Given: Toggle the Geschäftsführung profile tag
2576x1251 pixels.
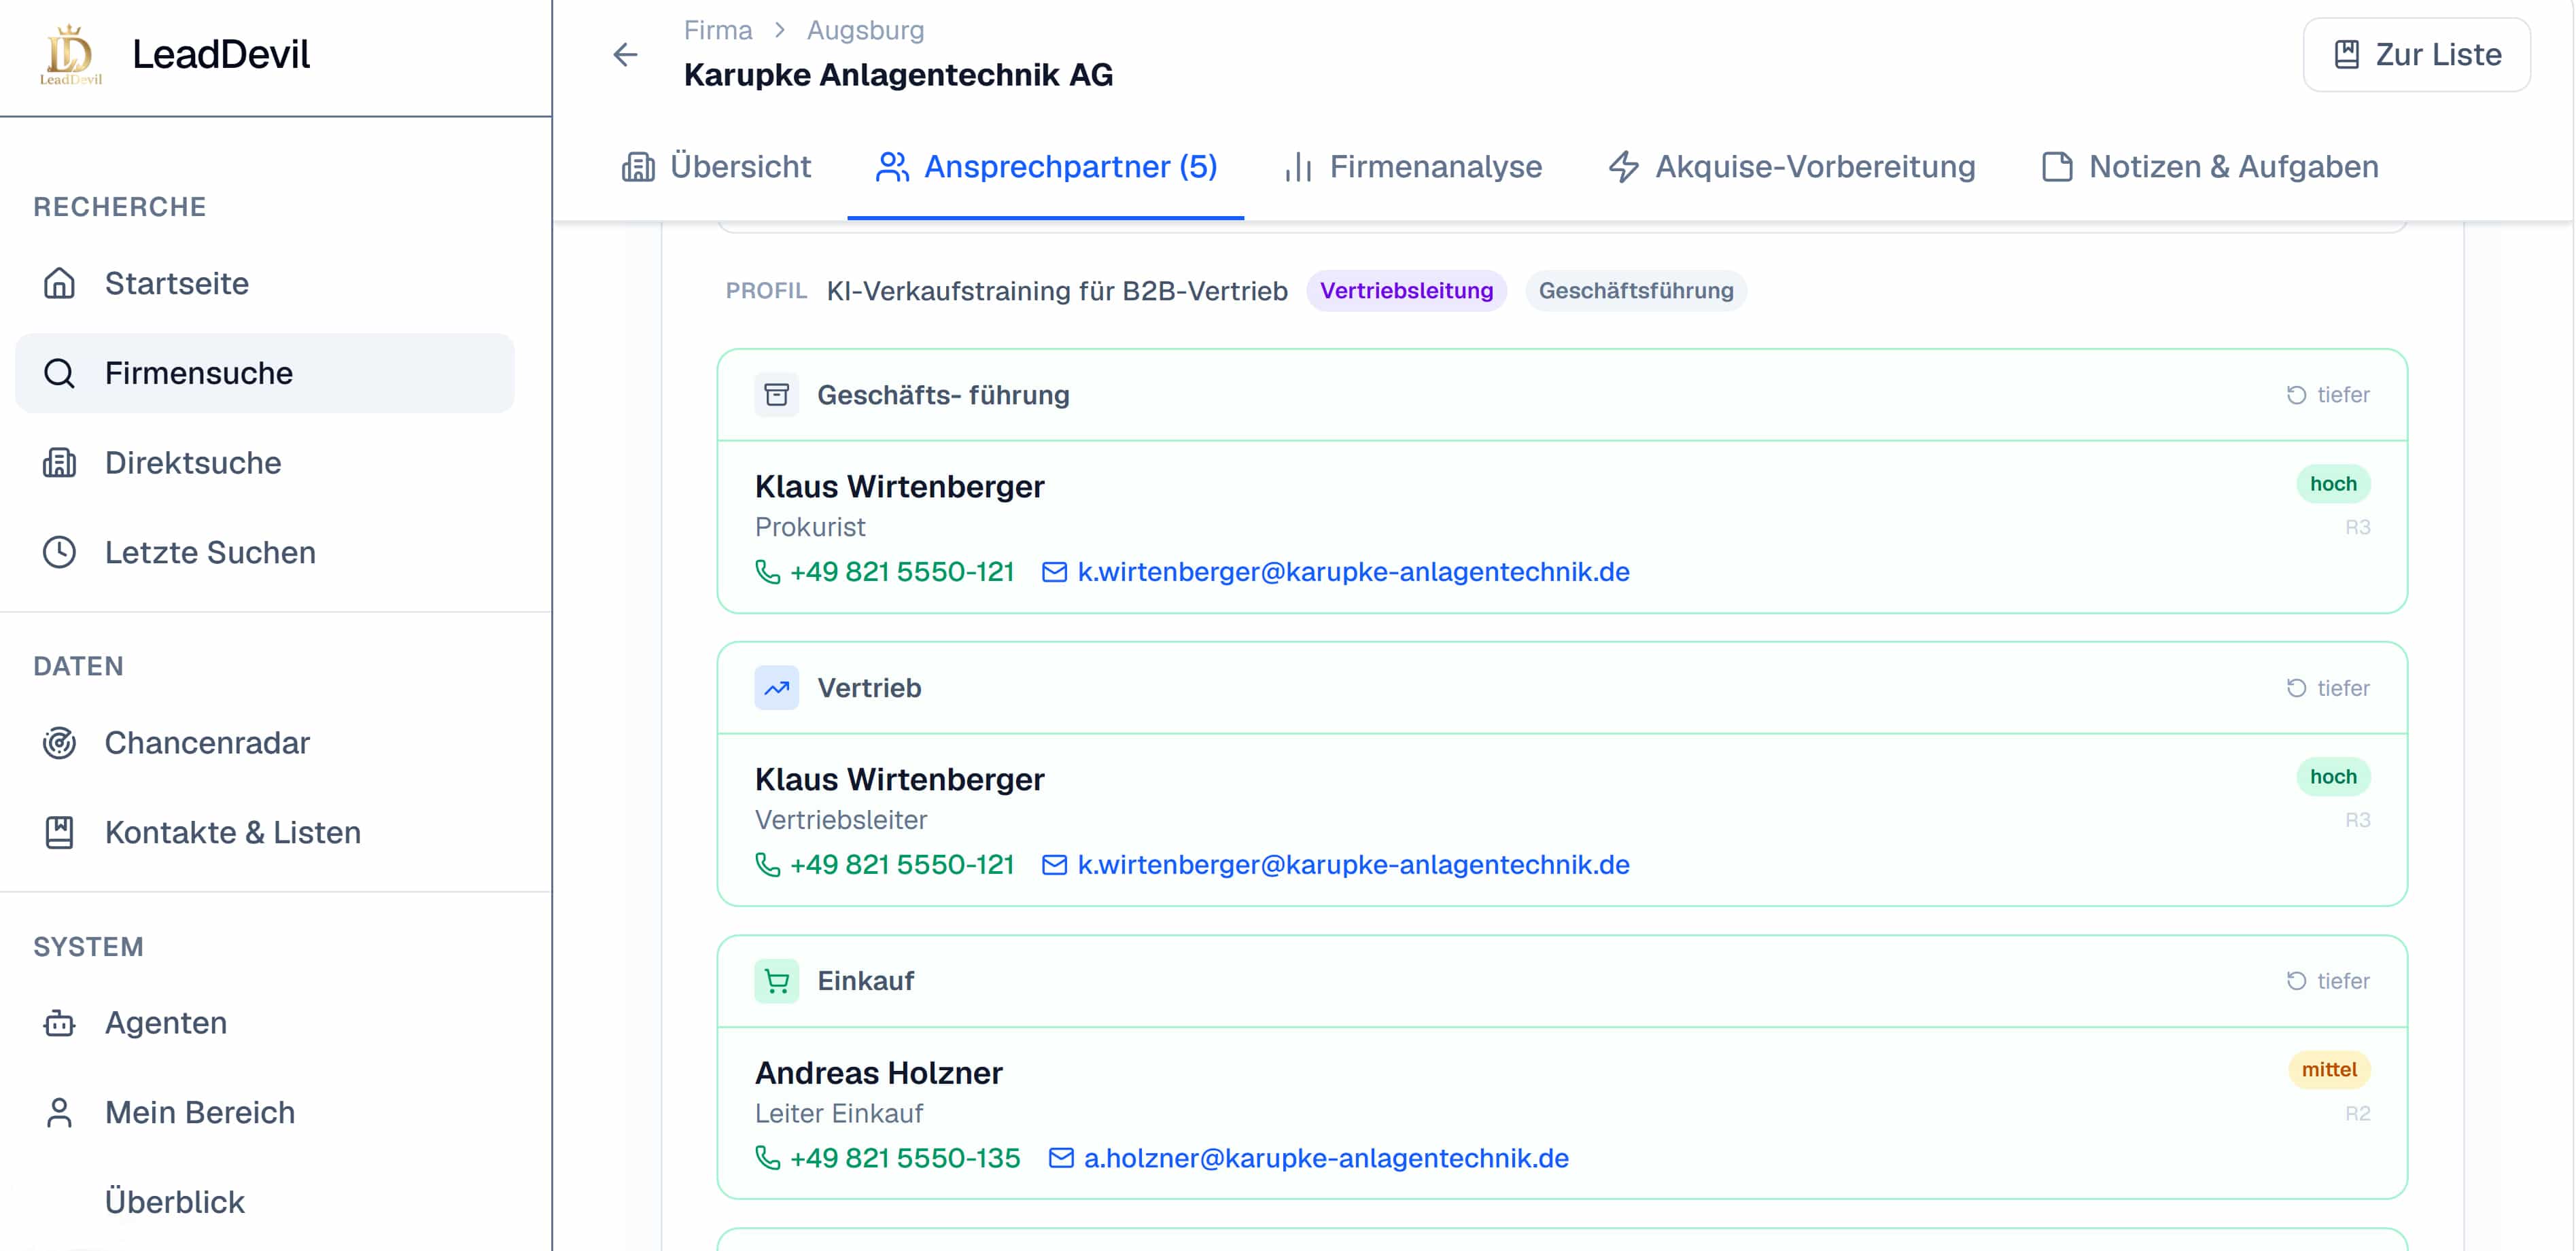Looking at the screenshot, I should point(1635,291).
